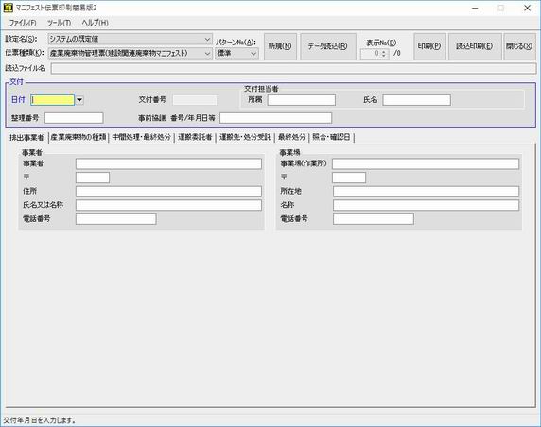Open the 日付 date picker arrow
The image size is (541, 427).
point(79,100)
